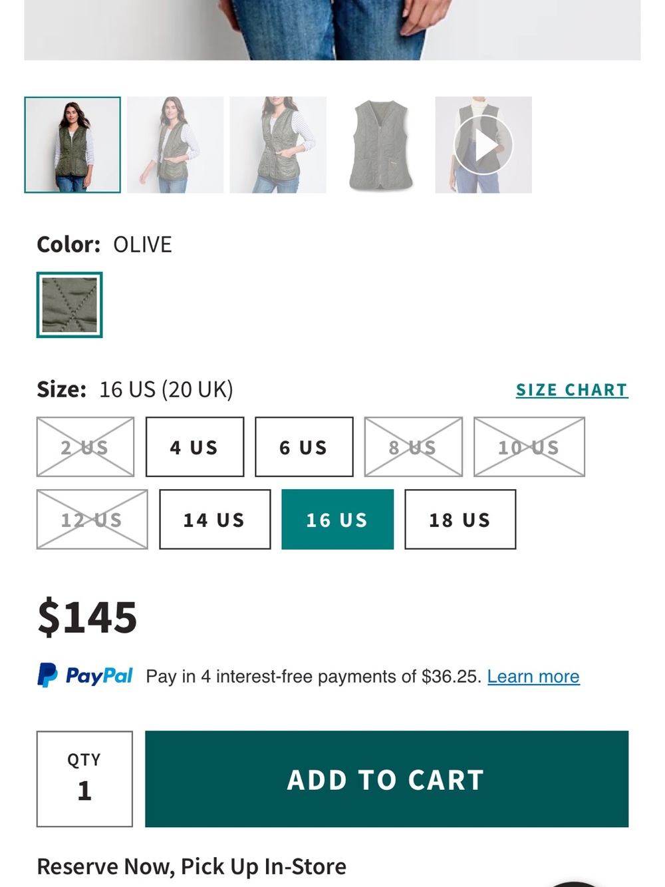Screen dimensions: 665x887
Task: Open the Size Chart link
Action: tap(572, 390)
